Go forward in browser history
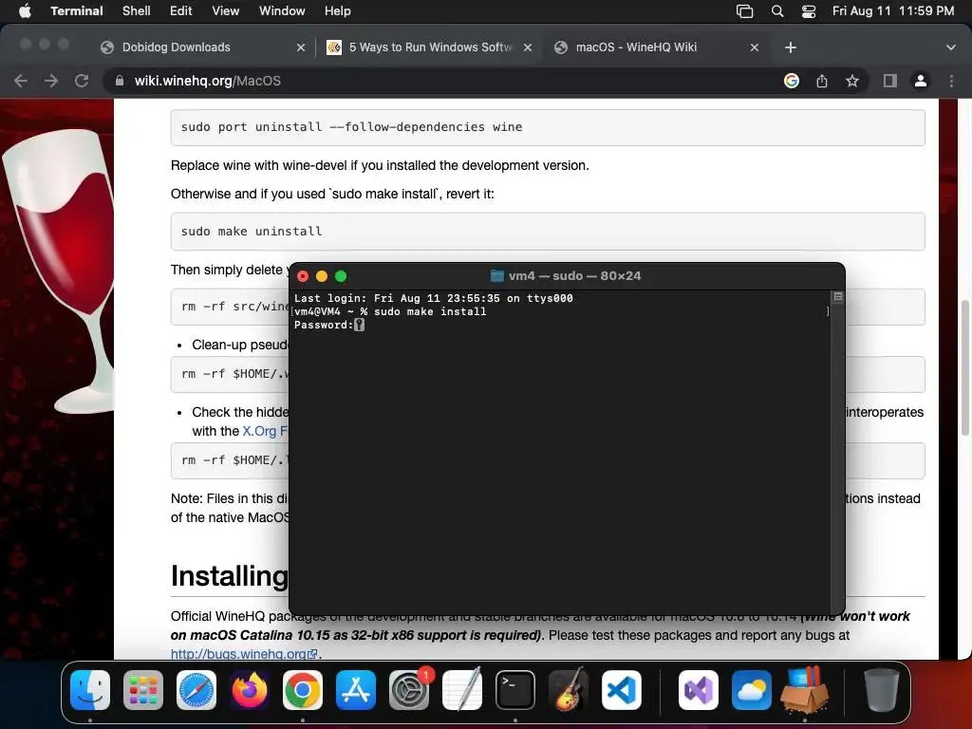The image size is (972, 729). 51,81
